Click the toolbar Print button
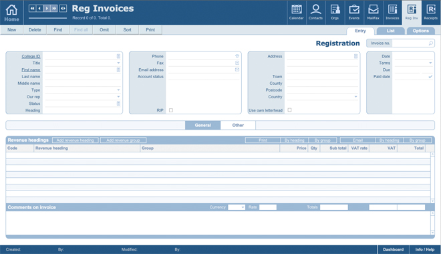 pyautogui.click(x=150, y=30)
